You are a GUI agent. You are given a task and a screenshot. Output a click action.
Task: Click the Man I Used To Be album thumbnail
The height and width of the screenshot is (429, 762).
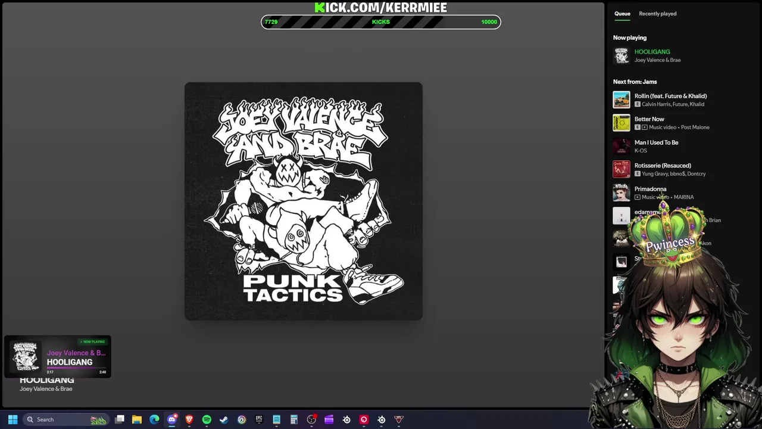(622, 146)
